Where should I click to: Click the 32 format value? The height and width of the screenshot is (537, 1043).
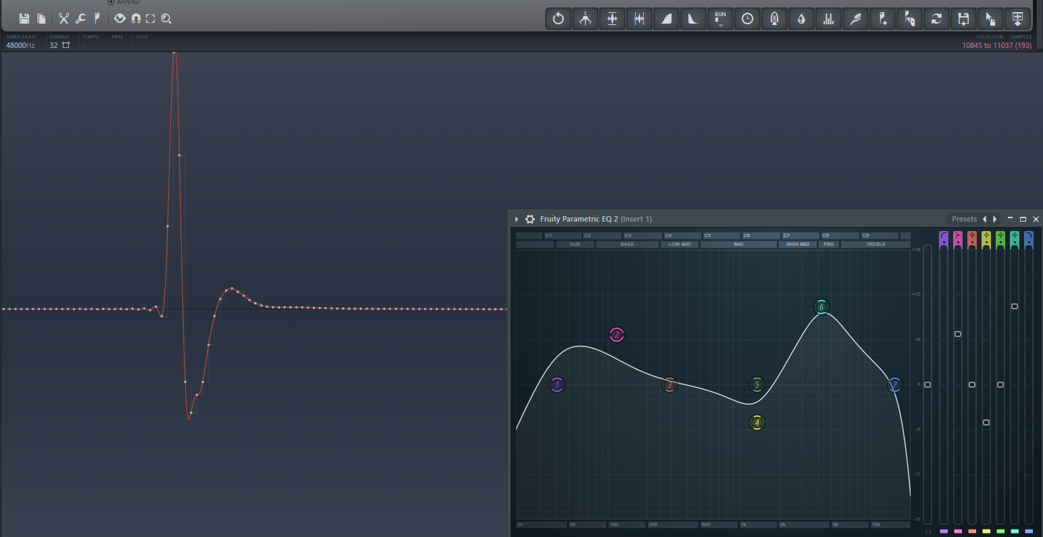[x=53, y=45]
